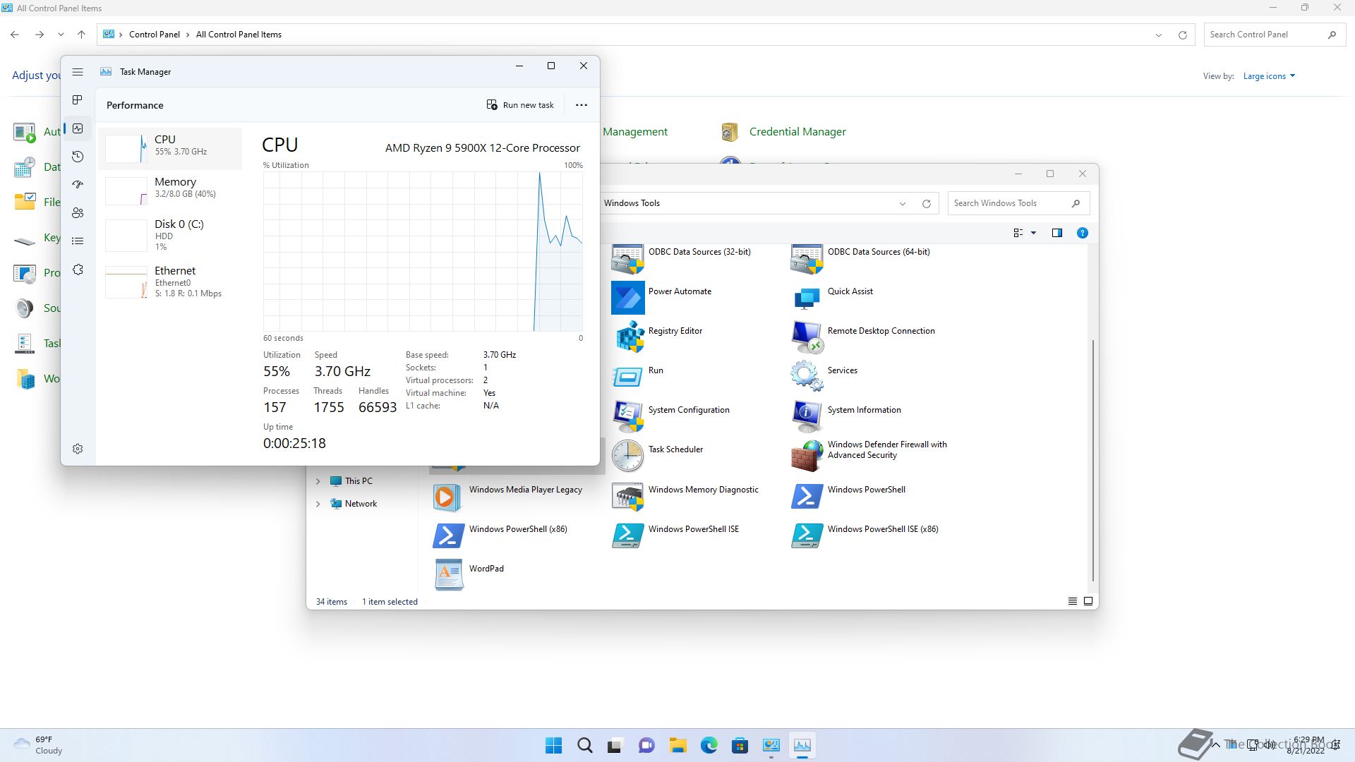Open Task Manager hamburger navigation menu
The width and height of the screenshot is (1355, 762).
78,72
